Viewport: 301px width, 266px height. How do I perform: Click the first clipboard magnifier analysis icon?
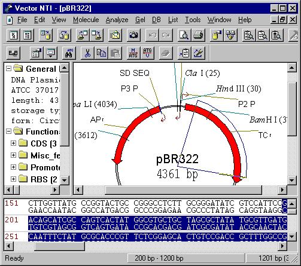(248, 35)
